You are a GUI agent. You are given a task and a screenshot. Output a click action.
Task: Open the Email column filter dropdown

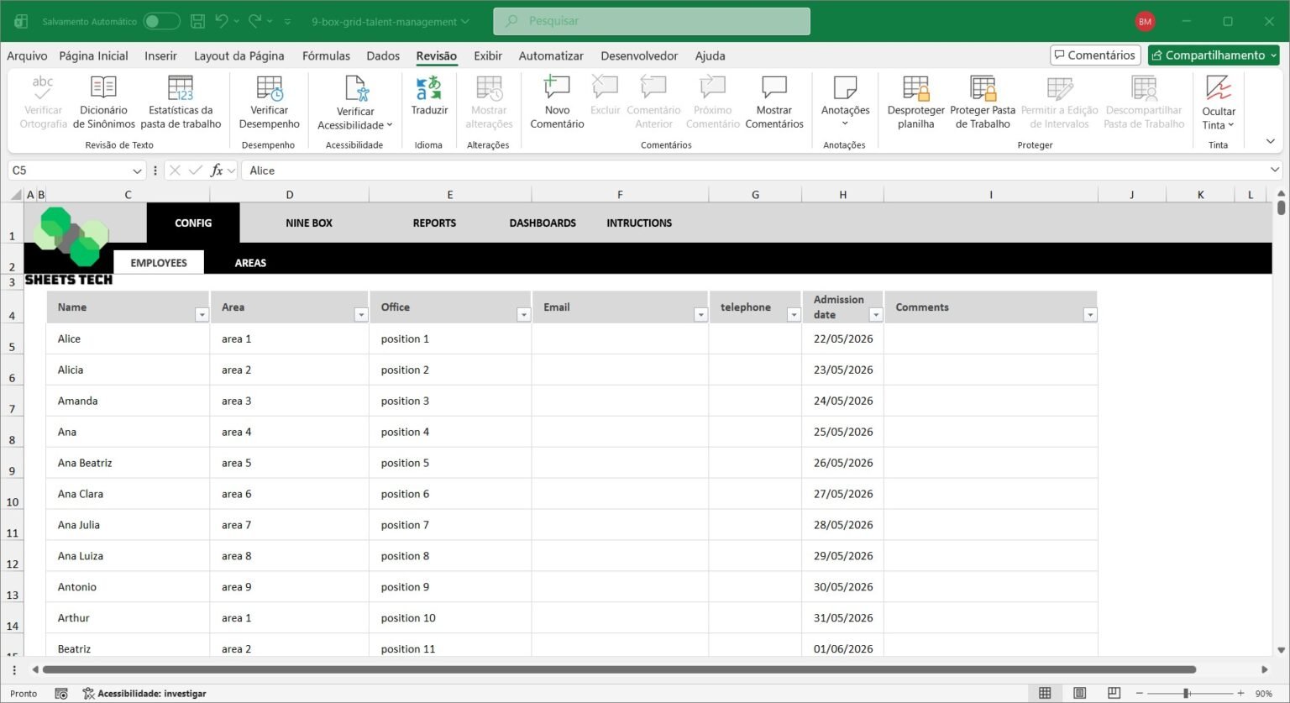pyautogui.click(x=700, y=315)
